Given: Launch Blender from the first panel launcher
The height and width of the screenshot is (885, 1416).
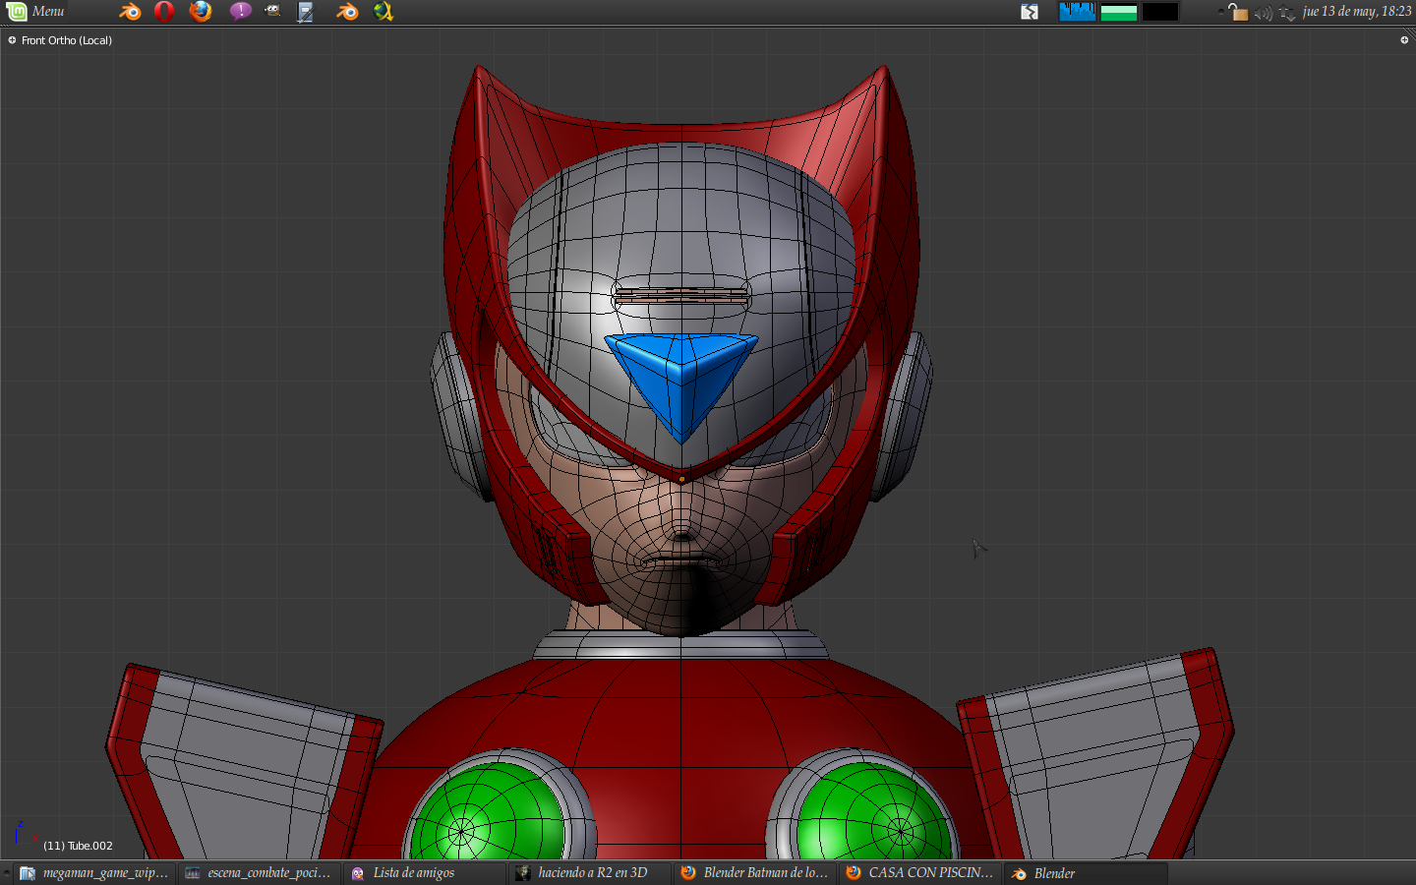Looking at the screenshot, I should 130,12.
